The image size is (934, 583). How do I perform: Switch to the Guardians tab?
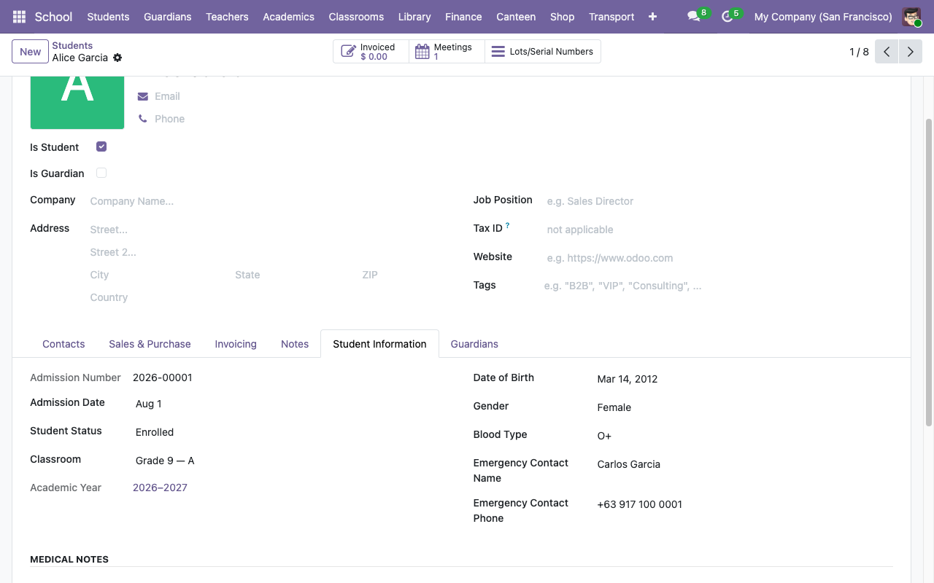click(474, 344)
